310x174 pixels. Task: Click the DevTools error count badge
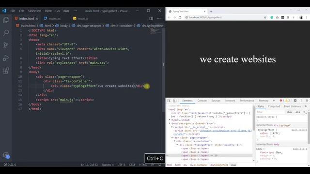point(282,101)
